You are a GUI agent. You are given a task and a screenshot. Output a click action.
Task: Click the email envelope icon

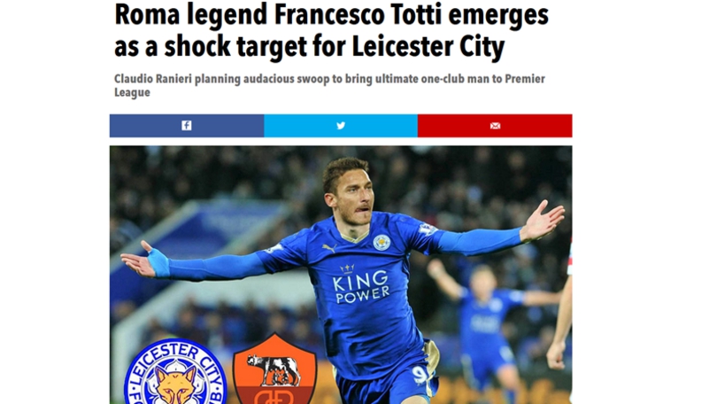(x=495, y=126)
